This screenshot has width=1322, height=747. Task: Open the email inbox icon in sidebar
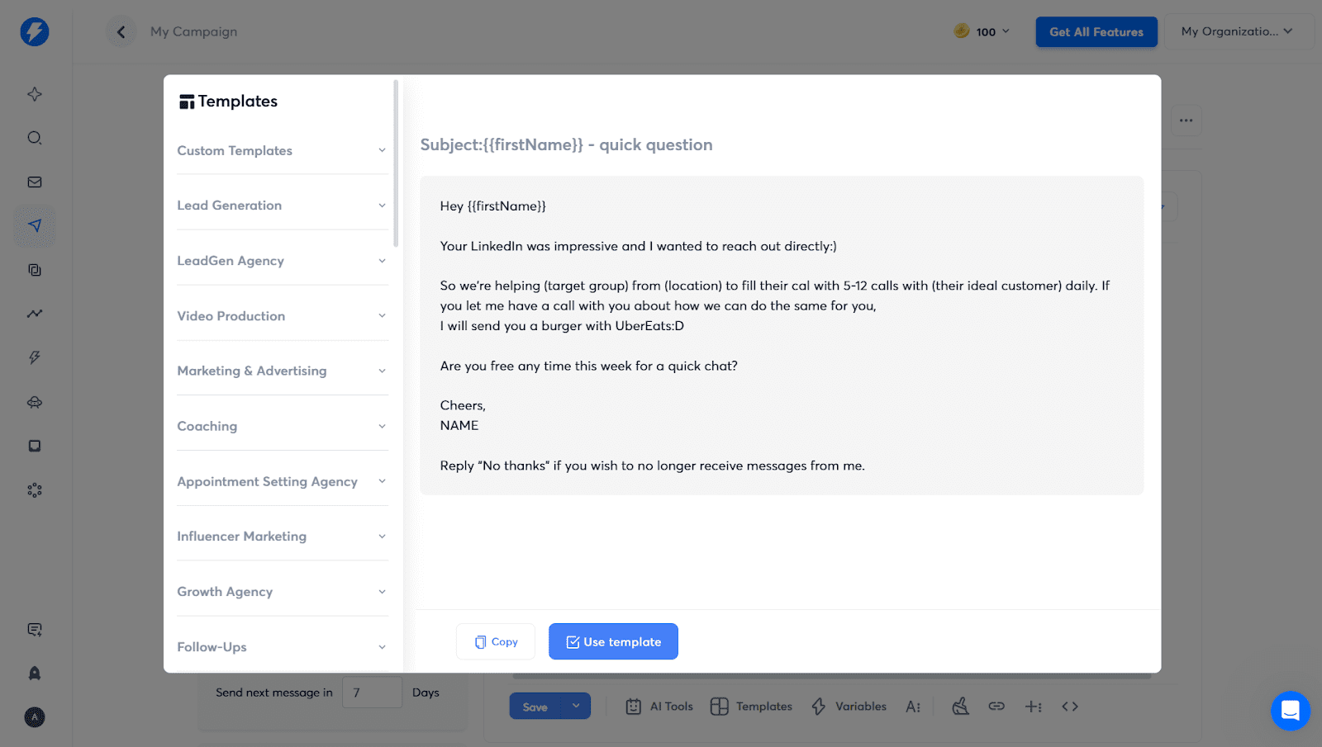[35, 182]
